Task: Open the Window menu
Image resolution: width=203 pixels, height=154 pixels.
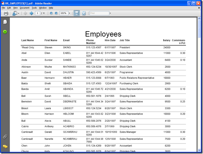Action: 43,8
